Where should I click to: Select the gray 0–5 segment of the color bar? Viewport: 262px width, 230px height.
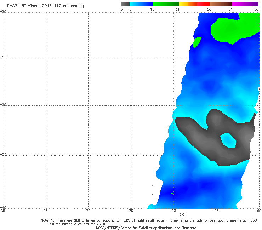[125, 4]
